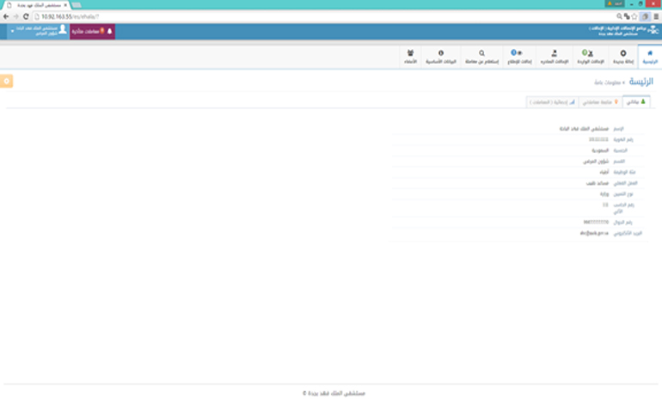Switch to the بياناتي (my data) tab

(636, 101)
